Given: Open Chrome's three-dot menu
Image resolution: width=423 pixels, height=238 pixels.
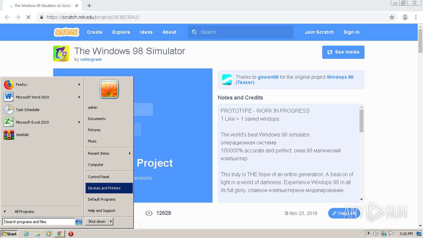Looking at the screenshot, I should point(416,17).
